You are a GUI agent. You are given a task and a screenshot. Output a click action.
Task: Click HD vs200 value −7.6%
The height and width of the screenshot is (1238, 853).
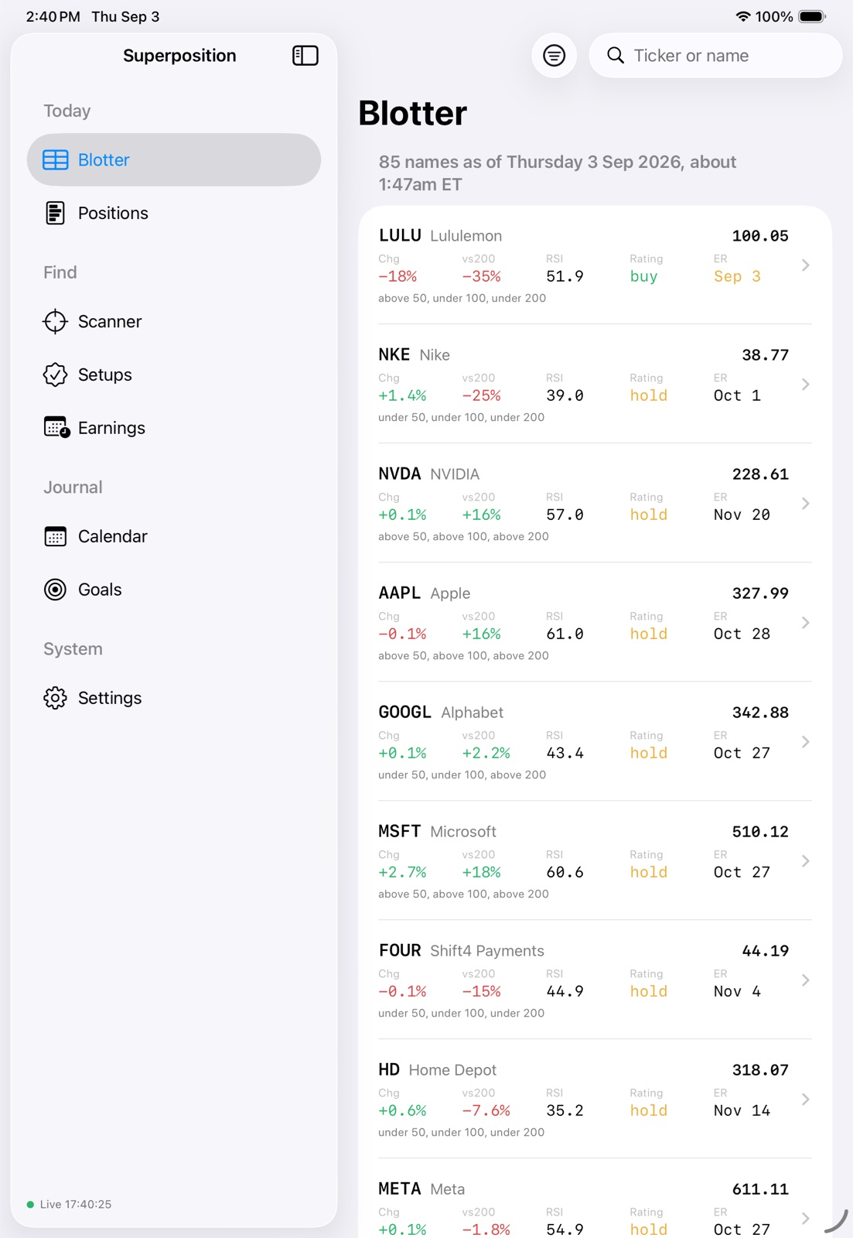(x=486, y=1110)
